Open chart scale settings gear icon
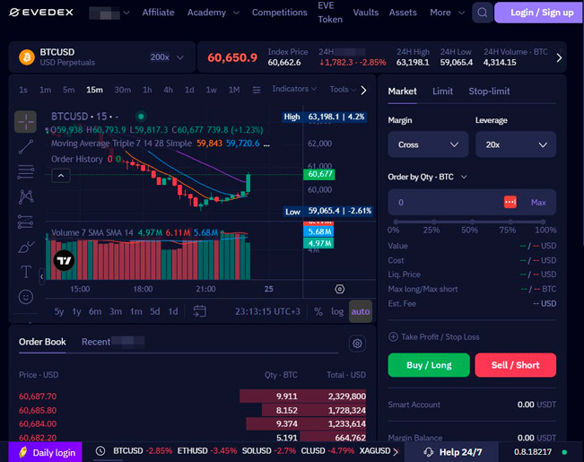This screenshot has width=584, height=462. pos(339,289)
